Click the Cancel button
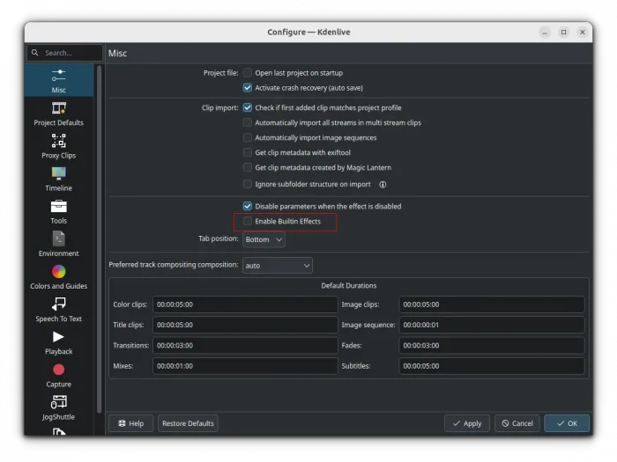 (x=517, y=423)
